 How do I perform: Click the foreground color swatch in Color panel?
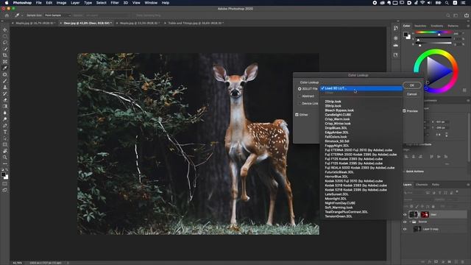(x=406, y=35)
